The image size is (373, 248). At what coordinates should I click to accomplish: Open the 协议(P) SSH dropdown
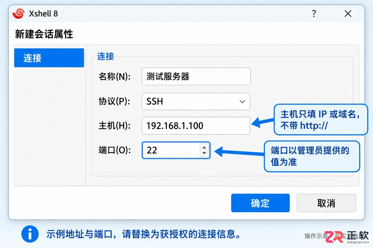(196, 101)
